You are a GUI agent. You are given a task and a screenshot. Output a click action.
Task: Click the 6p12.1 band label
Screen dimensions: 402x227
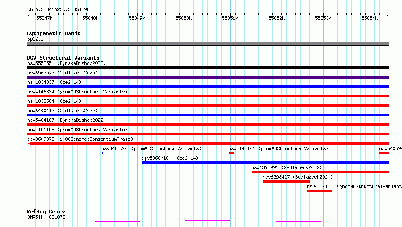click(x=35, y=39)
